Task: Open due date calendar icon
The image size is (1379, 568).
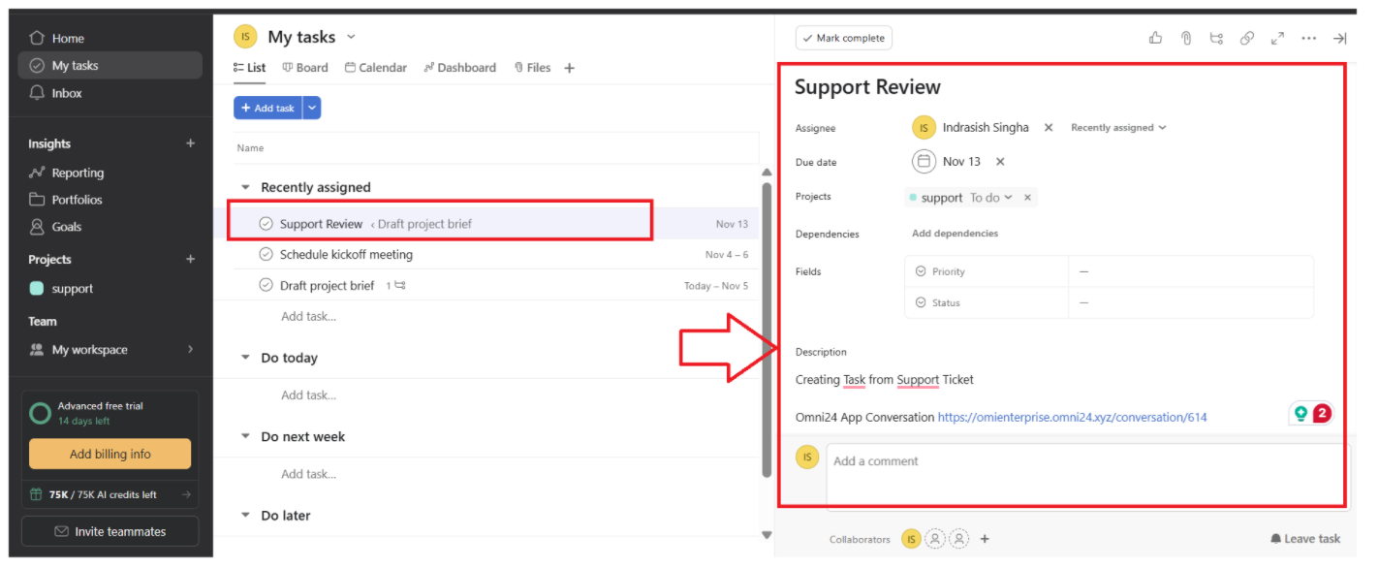Action: pos(925,162)
